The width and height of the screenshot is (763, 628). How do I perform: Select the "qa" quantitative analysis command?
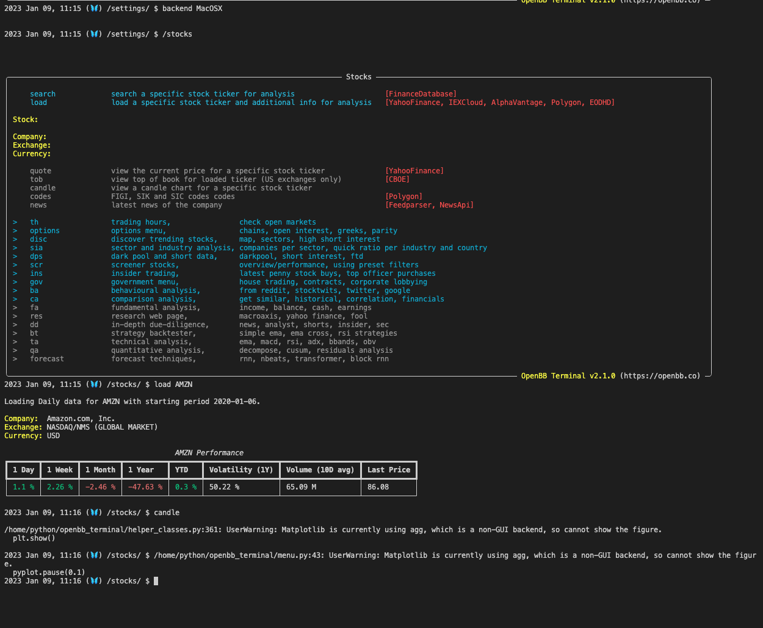[34, 350]
